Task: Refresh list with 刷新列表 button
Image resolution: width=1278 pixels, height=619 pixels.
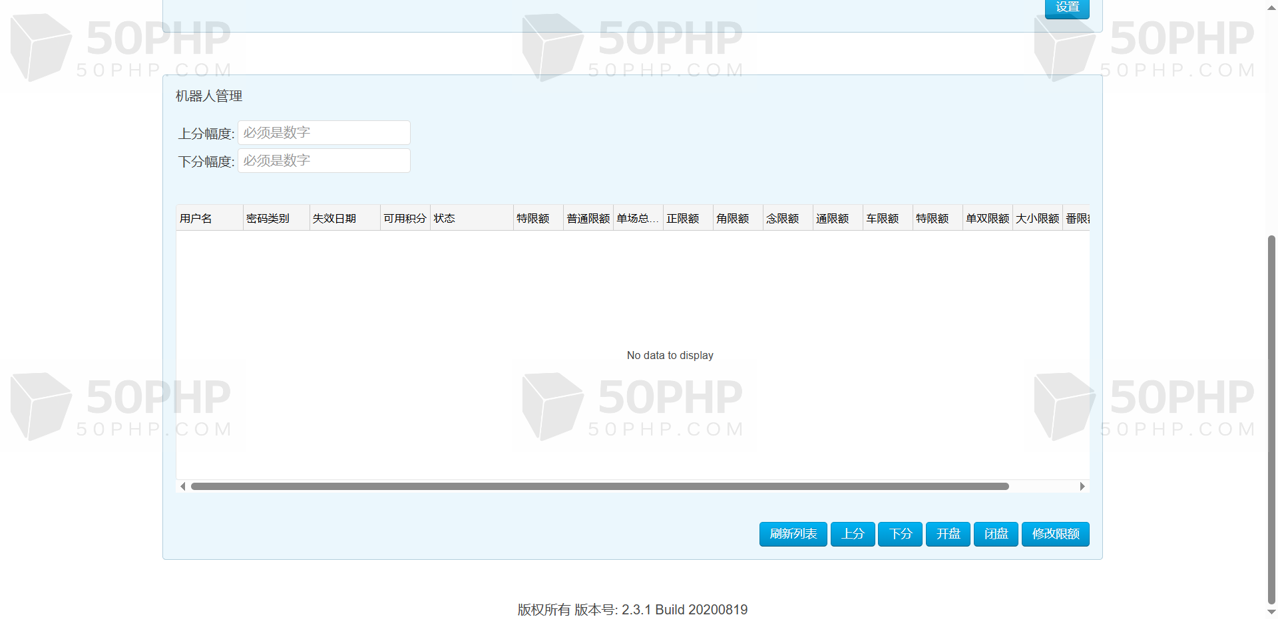Action: click(x=793, y=534)
